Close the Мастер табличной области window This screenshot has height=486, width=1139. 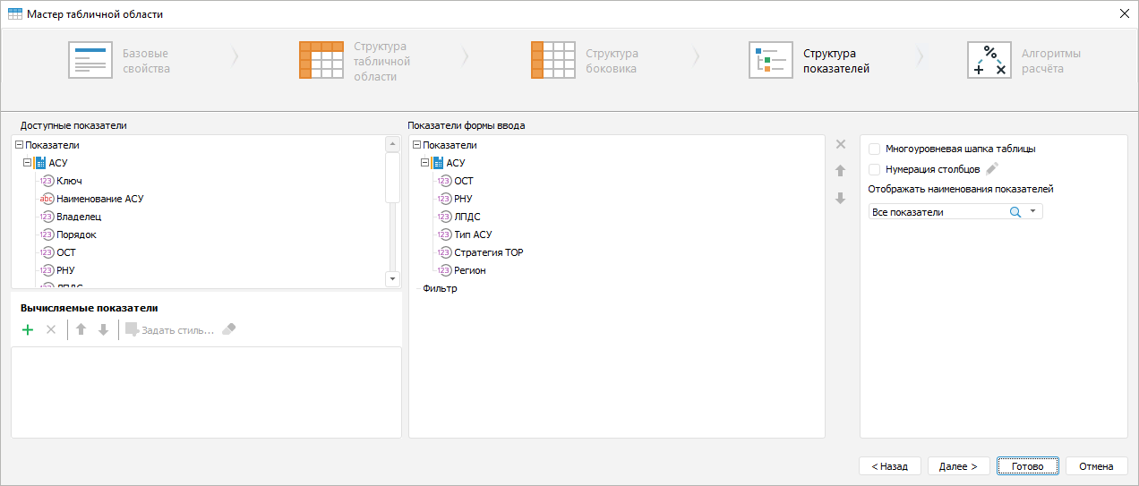(1124, 13)
